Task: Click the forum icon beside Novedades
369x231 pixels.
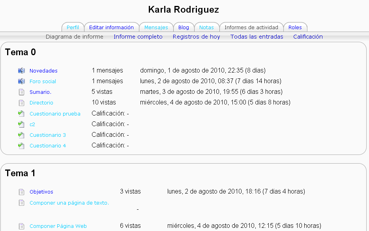Action: [x=21, y=71]
